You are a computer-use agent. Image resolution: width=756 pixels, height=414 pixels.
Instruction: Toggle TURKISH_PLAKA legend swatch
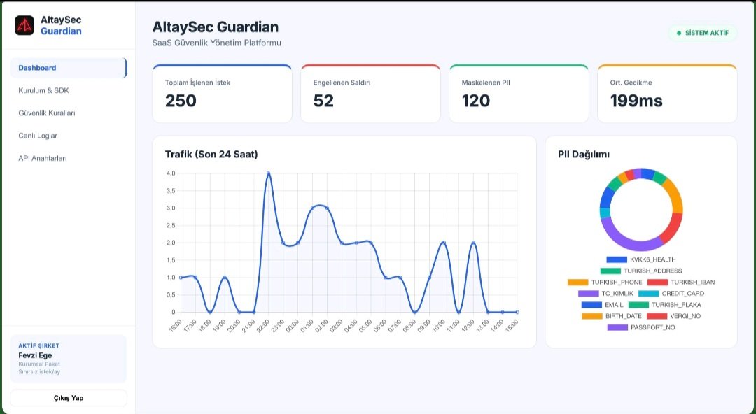[x=638, y=305]
